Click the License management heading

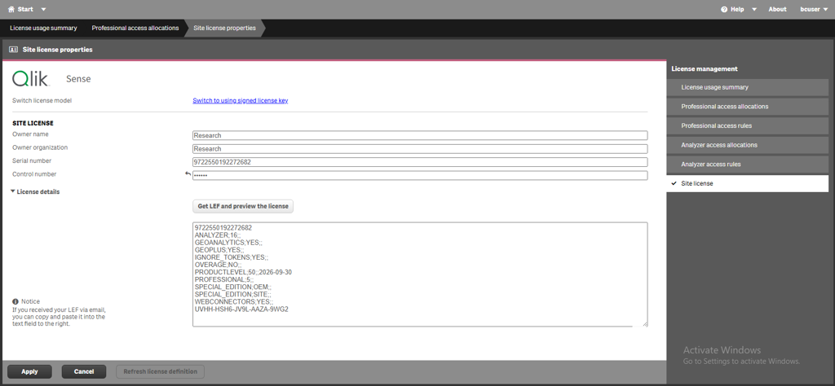coord(704,68)
